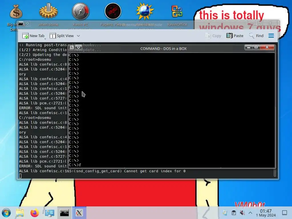Open the sun-and-globe KevinBlast icon
The height and width of the screenshot is (219, 292).
click(x=145, y=11)
